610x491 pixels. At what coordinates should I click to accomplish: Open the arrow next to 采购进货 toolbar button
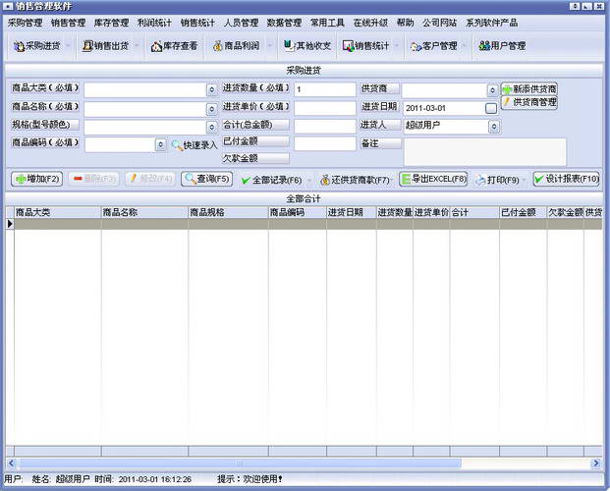tap(68, 46)
